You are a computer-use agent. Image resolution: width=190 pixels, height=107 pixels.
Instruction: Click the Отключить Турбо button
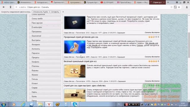pos(41,12)
